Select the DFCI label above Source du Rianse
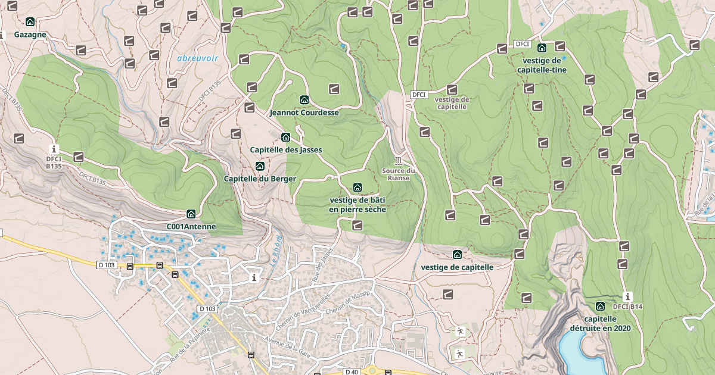The width and height of the screenshot is (715, 375). pos(419,95)
